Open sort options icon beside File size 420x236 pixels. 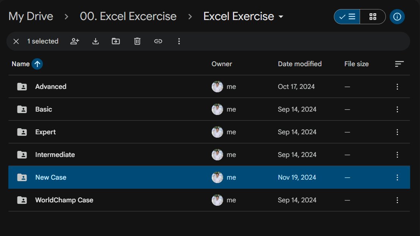(x=399, y=64)
